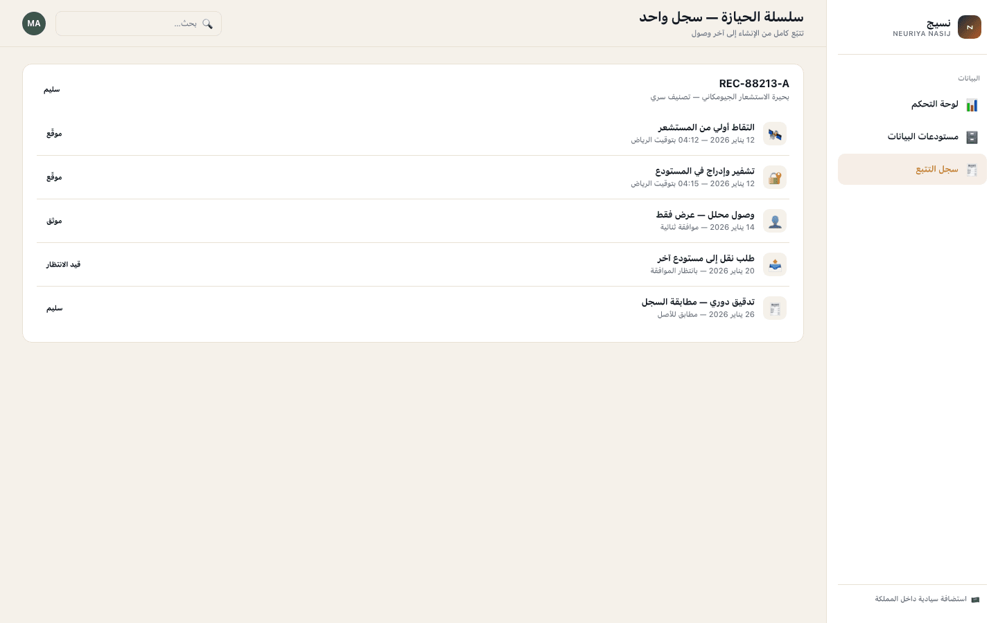Screen dimensions: 998x623
Task: Go to لوحة التحكم menu item
Action: pos(912,105)
